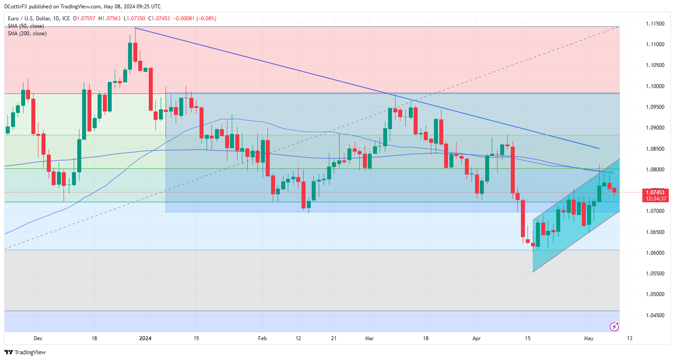Click the 1.05500 price axis label
This screenshot has width=675, height=360.
click(x=655, y=274)
